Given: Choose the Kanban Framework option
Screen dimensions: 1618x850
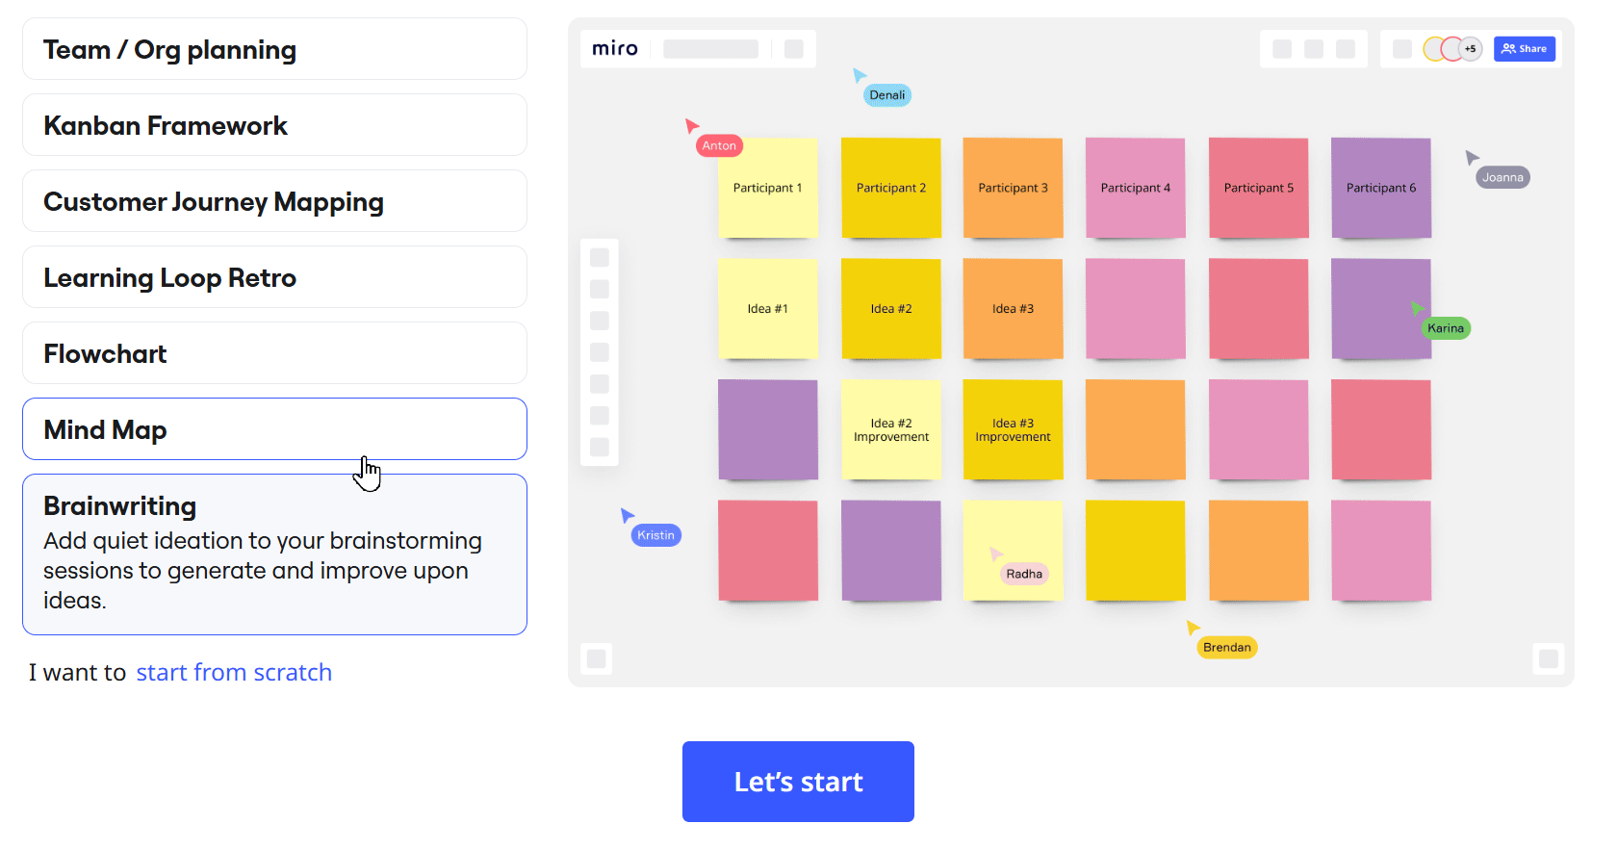Looking at the screenshot, I should [274, 125].
